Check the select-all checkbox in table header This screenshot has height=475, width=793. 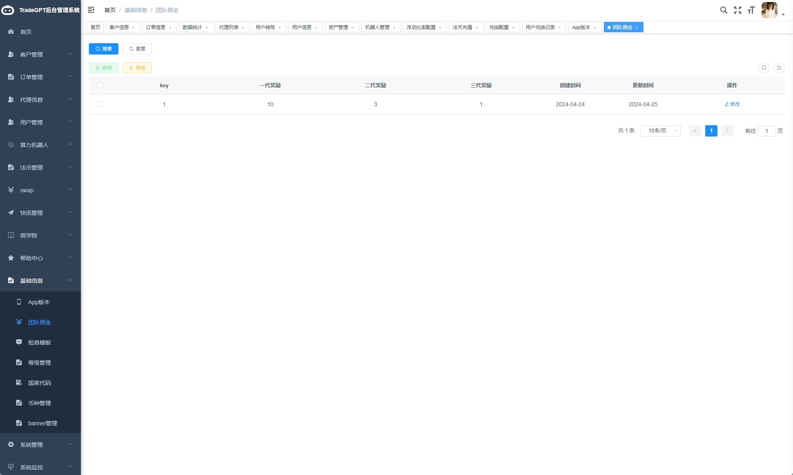100,85
